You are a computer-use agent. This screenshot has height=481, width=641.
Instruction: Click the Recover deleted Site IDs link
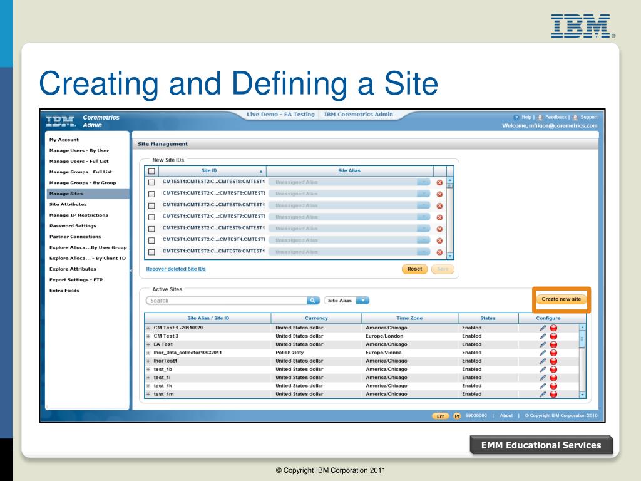(x=176, y=269)
